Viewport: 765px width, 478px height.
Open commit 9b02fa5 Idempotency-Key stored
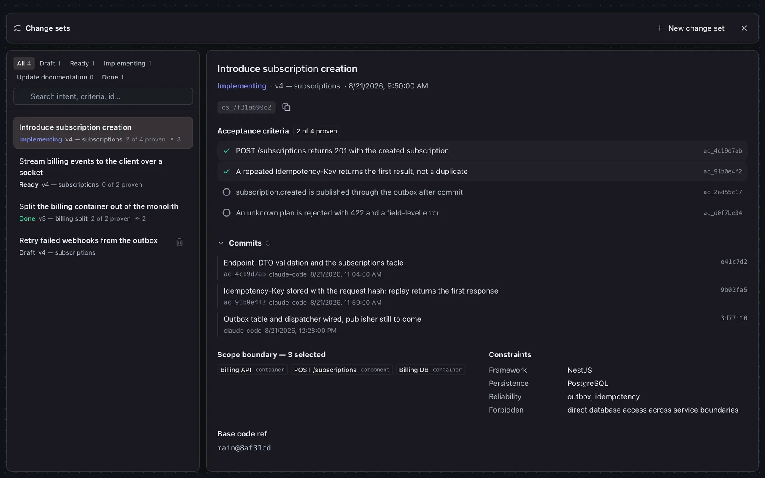tap(482, 296)
